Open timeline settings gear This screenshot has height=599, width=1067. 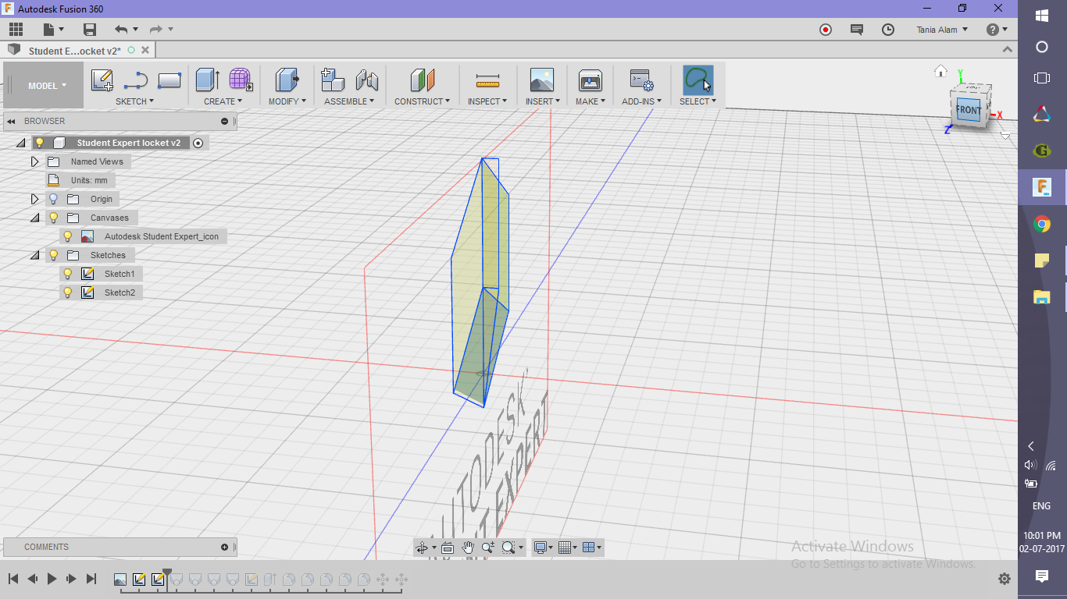1005,579
